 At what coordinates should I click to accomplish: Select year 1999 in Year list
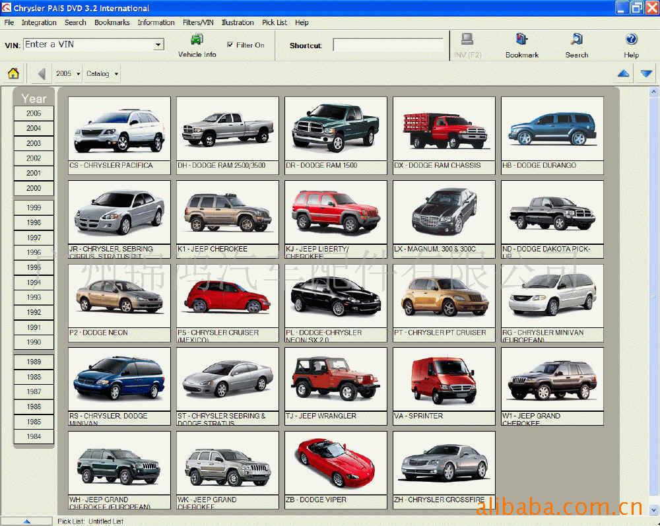[x=34, y=208]
